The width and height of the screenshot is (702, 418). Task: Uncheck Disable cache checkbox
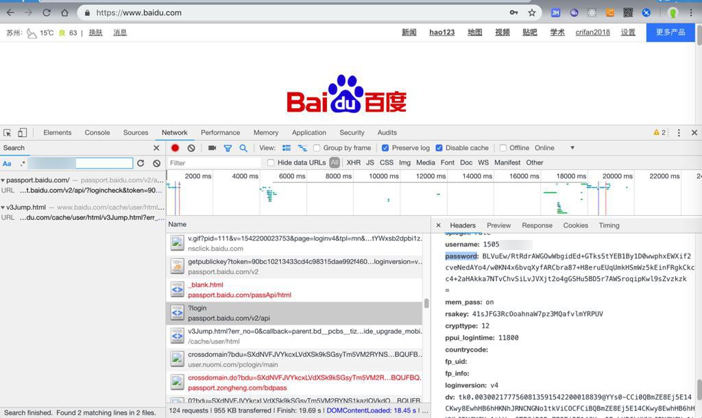(x=439, y=148)
